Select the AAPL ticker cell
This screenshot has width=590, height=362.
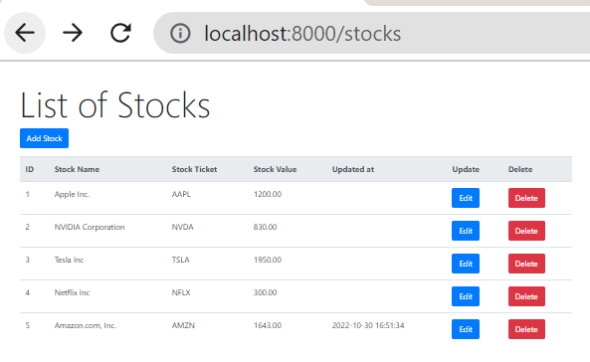[181, 194]
